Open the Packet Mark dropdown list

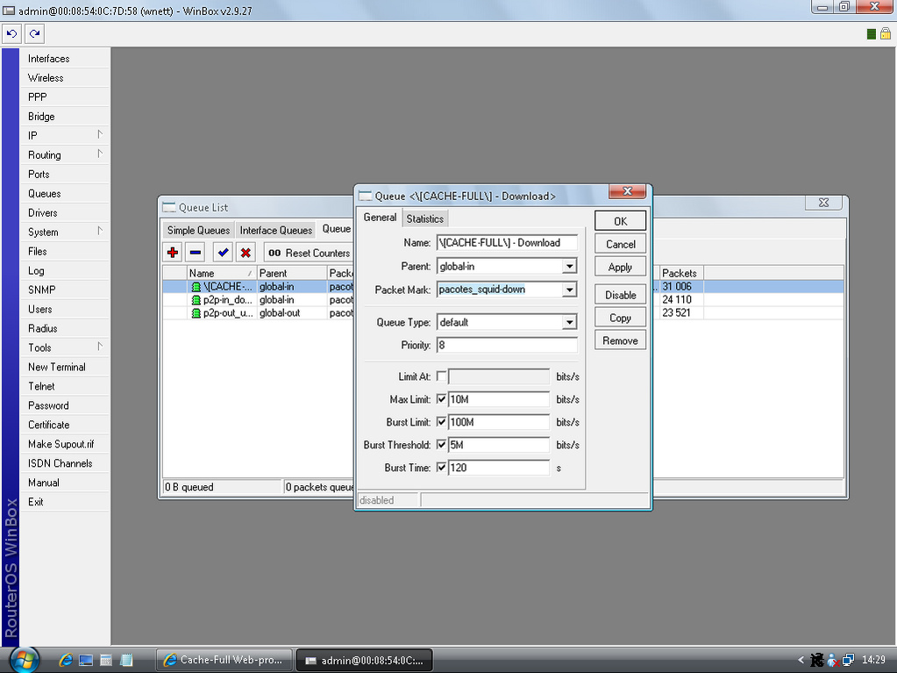[x=569, y=290]
